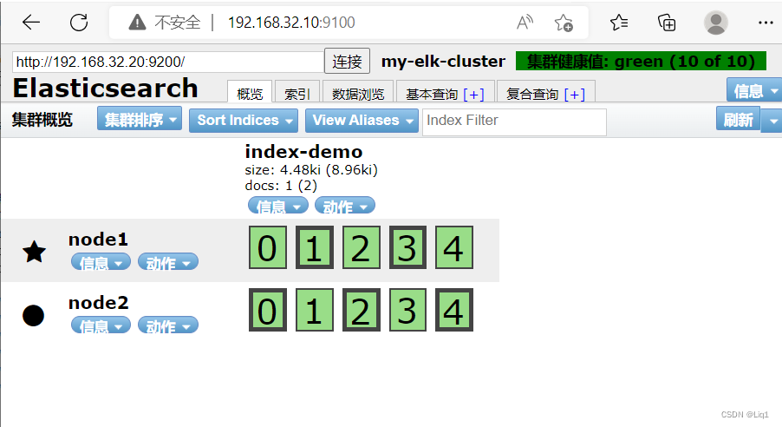Select shard 4 on node2
This screenshot has width=782, height=427.
point(453,310)
